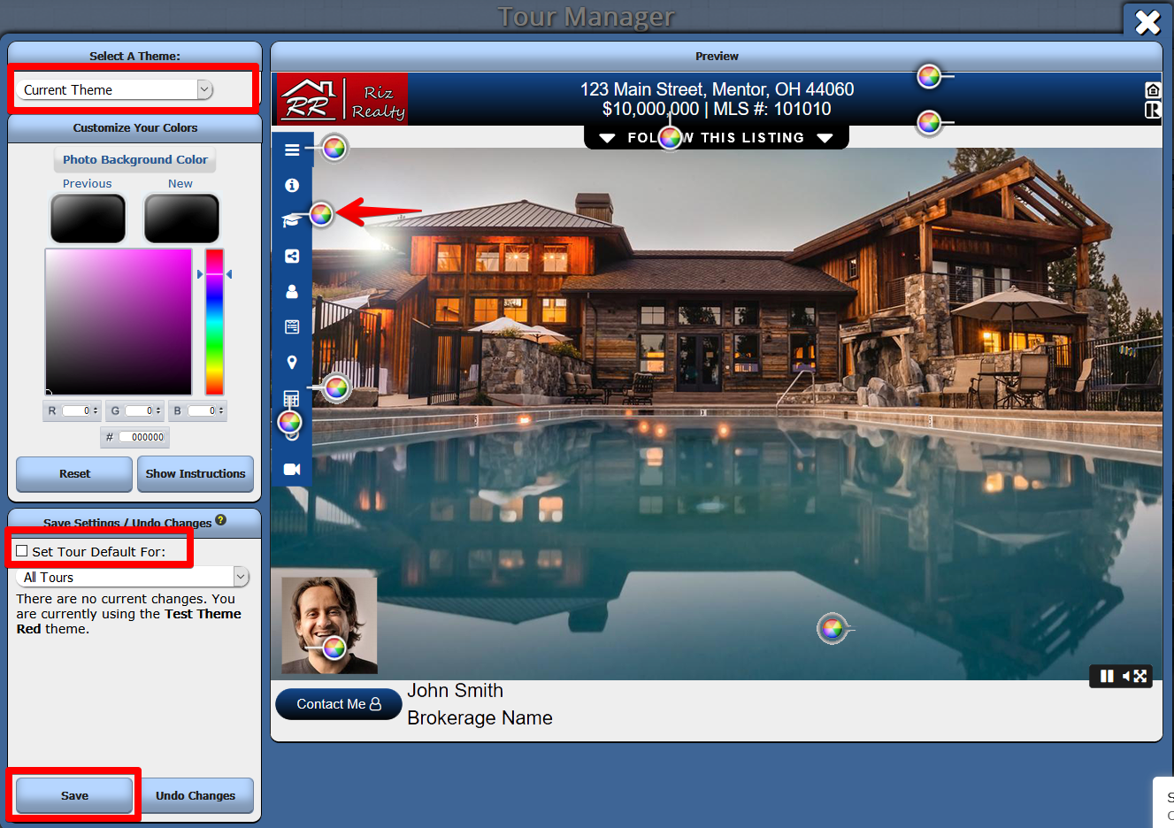Expand the Follow This Listing bar
This screenshot has width=1174, height=828.
(716, 138)
